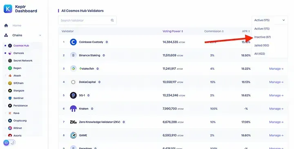Open Manage for stake.fish
Image resolution: width=294 pixels, height=149 pixels.
276,69
